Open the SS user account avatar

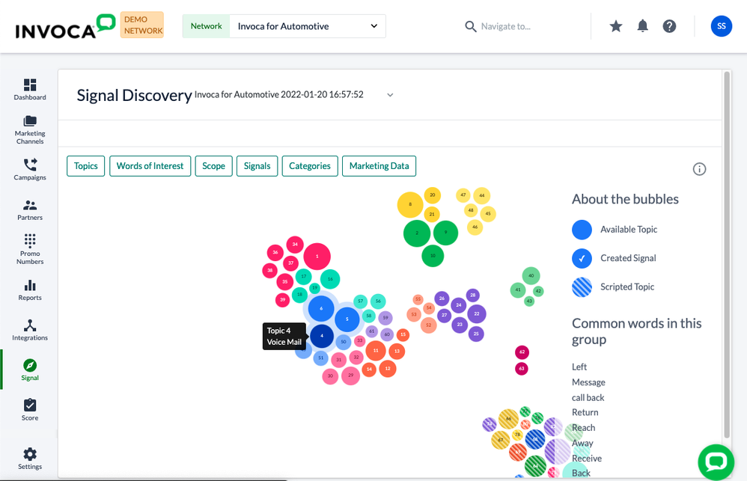pyautogui.click(x=722, y=26)
